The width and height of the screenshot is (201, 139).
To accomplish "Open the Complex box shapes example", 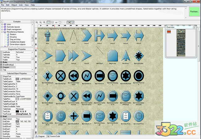I will click(17, 42).
